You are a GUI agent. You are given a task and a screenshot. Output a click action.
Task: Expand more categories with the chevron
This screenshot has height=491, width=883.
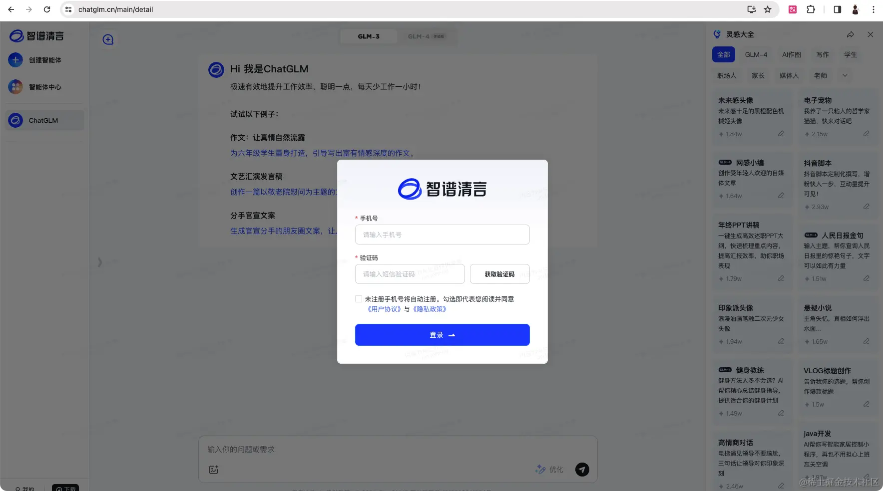coord(845,76)
